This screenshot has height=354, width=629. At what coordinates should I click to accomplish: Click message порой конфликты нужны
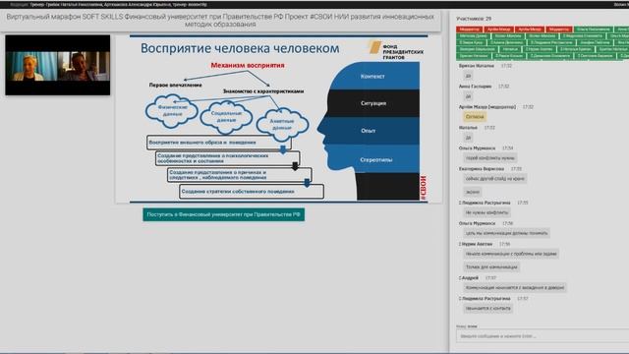coord(489,158)
